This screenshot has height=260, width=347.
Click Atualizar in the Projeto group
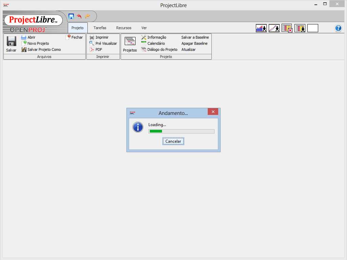point(188,49)
